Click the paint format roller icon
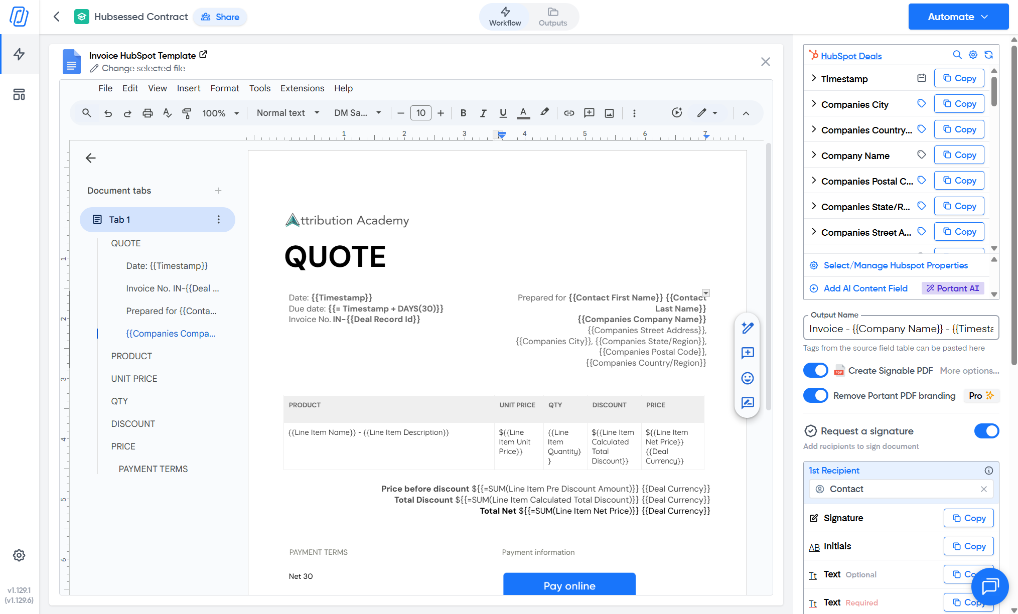1018x614 pixels. coord(187,113)
